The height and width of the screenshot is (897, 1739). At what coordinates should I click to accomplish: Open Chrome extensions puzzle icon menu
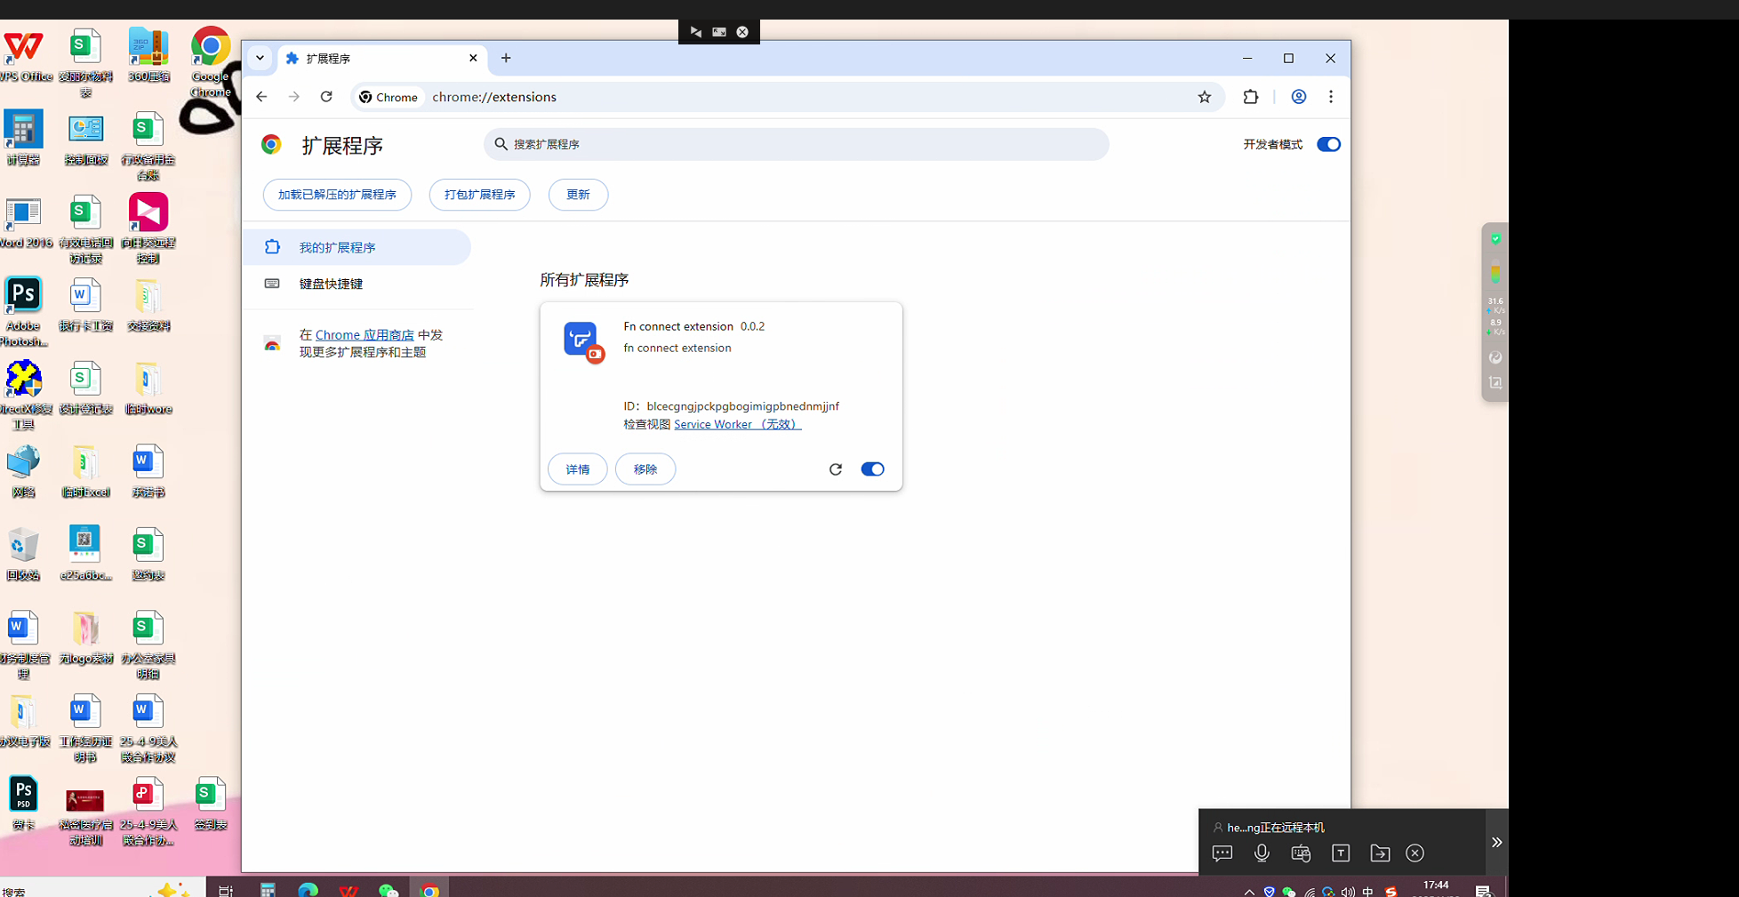pyautogui.click(x=1250, y=97)
